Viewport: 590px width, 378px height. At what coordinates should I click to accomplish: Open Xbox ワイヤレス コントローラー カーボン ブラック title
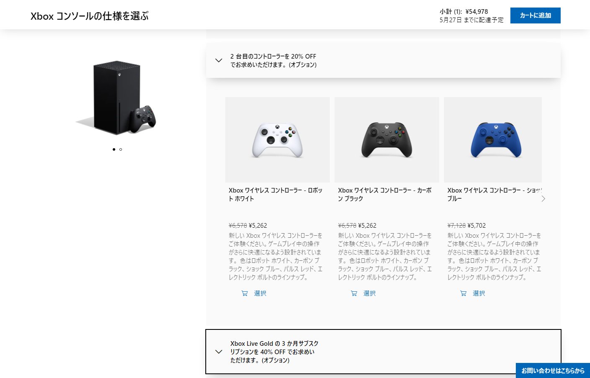click(385, 195)
